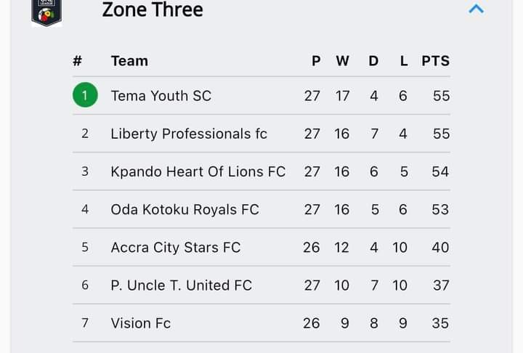Sort by the PTS column header
The width and height of the screenshot is (523, 353).
436,61
